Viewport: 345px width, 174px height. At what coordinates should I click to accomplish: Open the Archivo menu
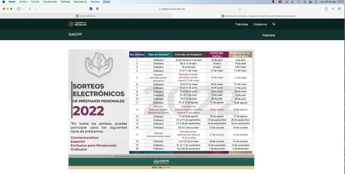tap(23, 2)
